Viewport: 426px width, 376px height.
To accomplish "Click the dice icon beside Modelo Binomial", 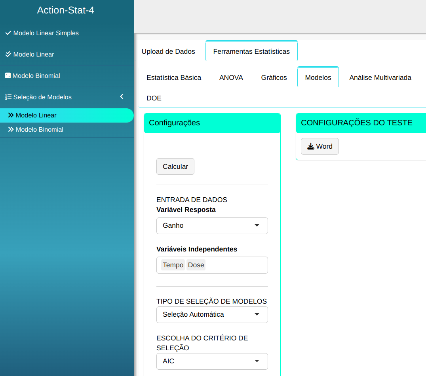I will pyautogui.click(x=8, y=76).
